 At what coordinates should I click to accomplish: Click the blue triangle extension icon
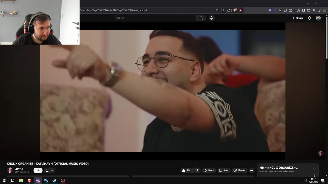[x=275, y=10]
